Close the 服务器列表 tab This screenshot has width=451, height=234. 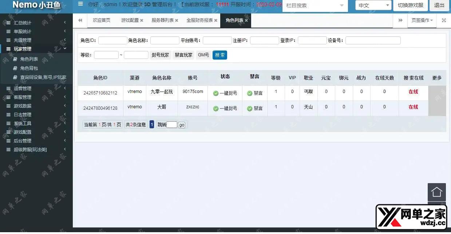(177, 21)
